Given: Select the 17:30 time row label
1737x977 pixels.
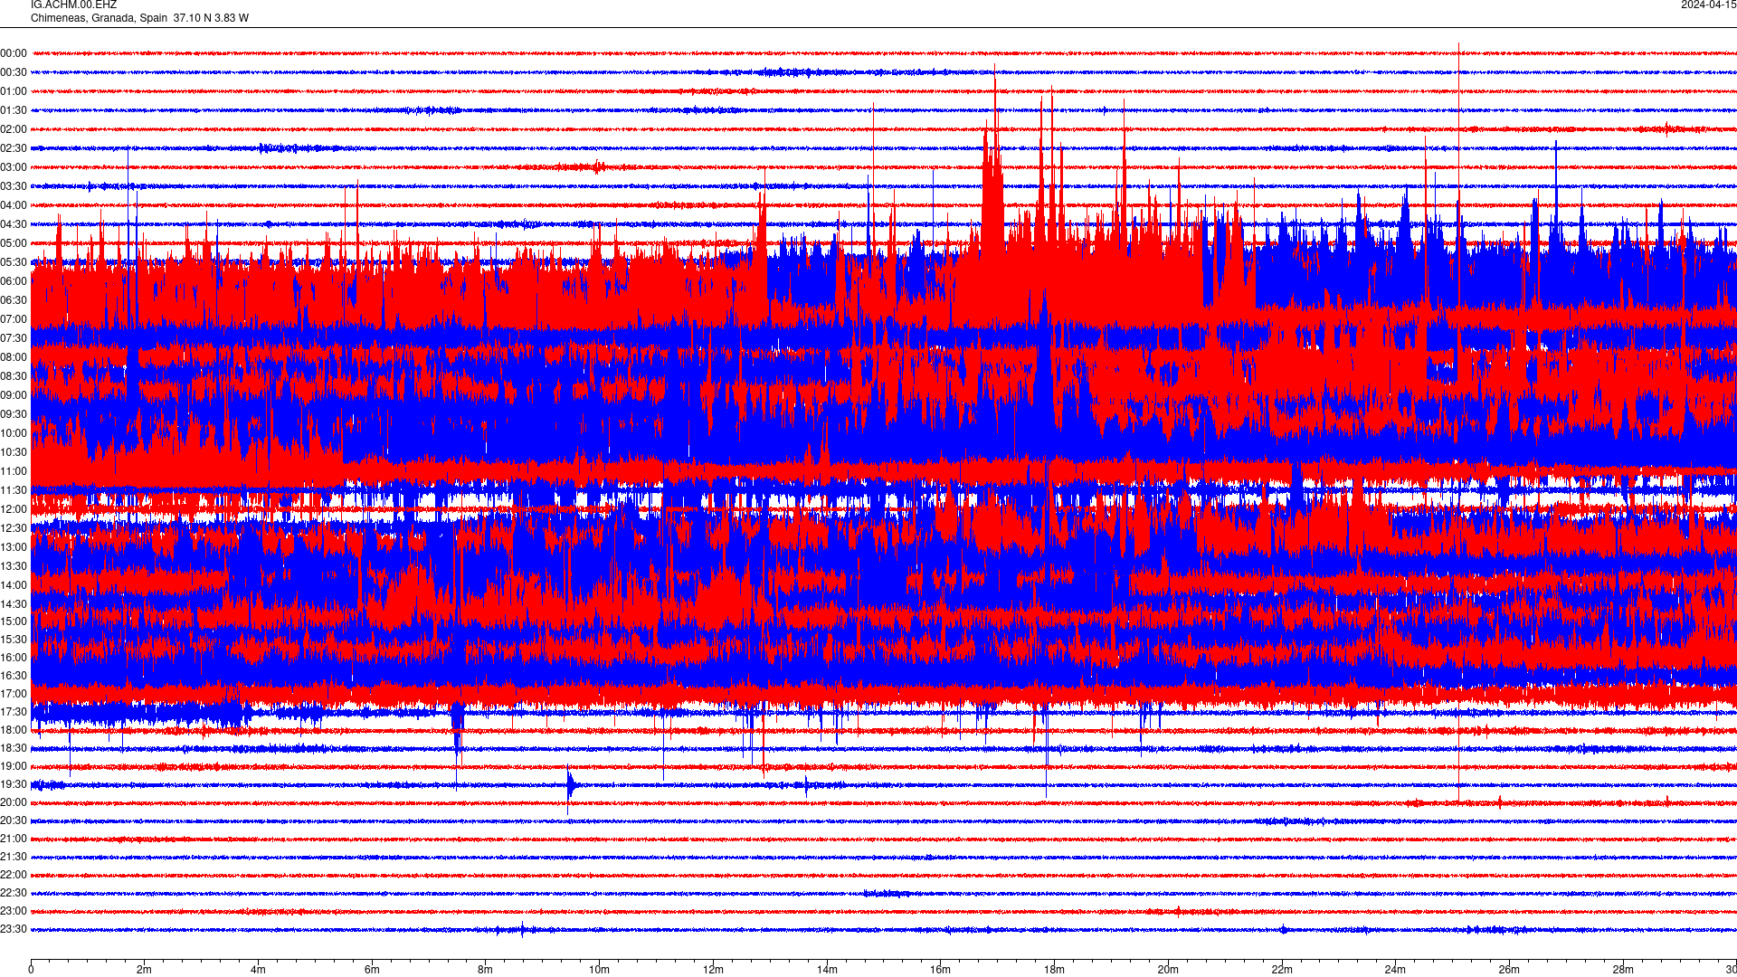Looking at the screenshot, I should tap(14, 712).
